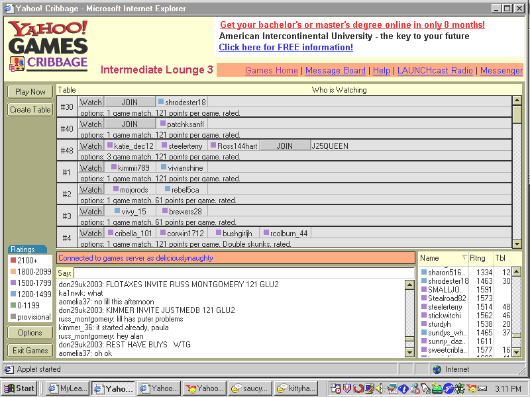The width and height of the screenshot is (530, 397).
Task: Open the Yahoo Messenger smiley tray icon
Action: [x=471, y=388]
